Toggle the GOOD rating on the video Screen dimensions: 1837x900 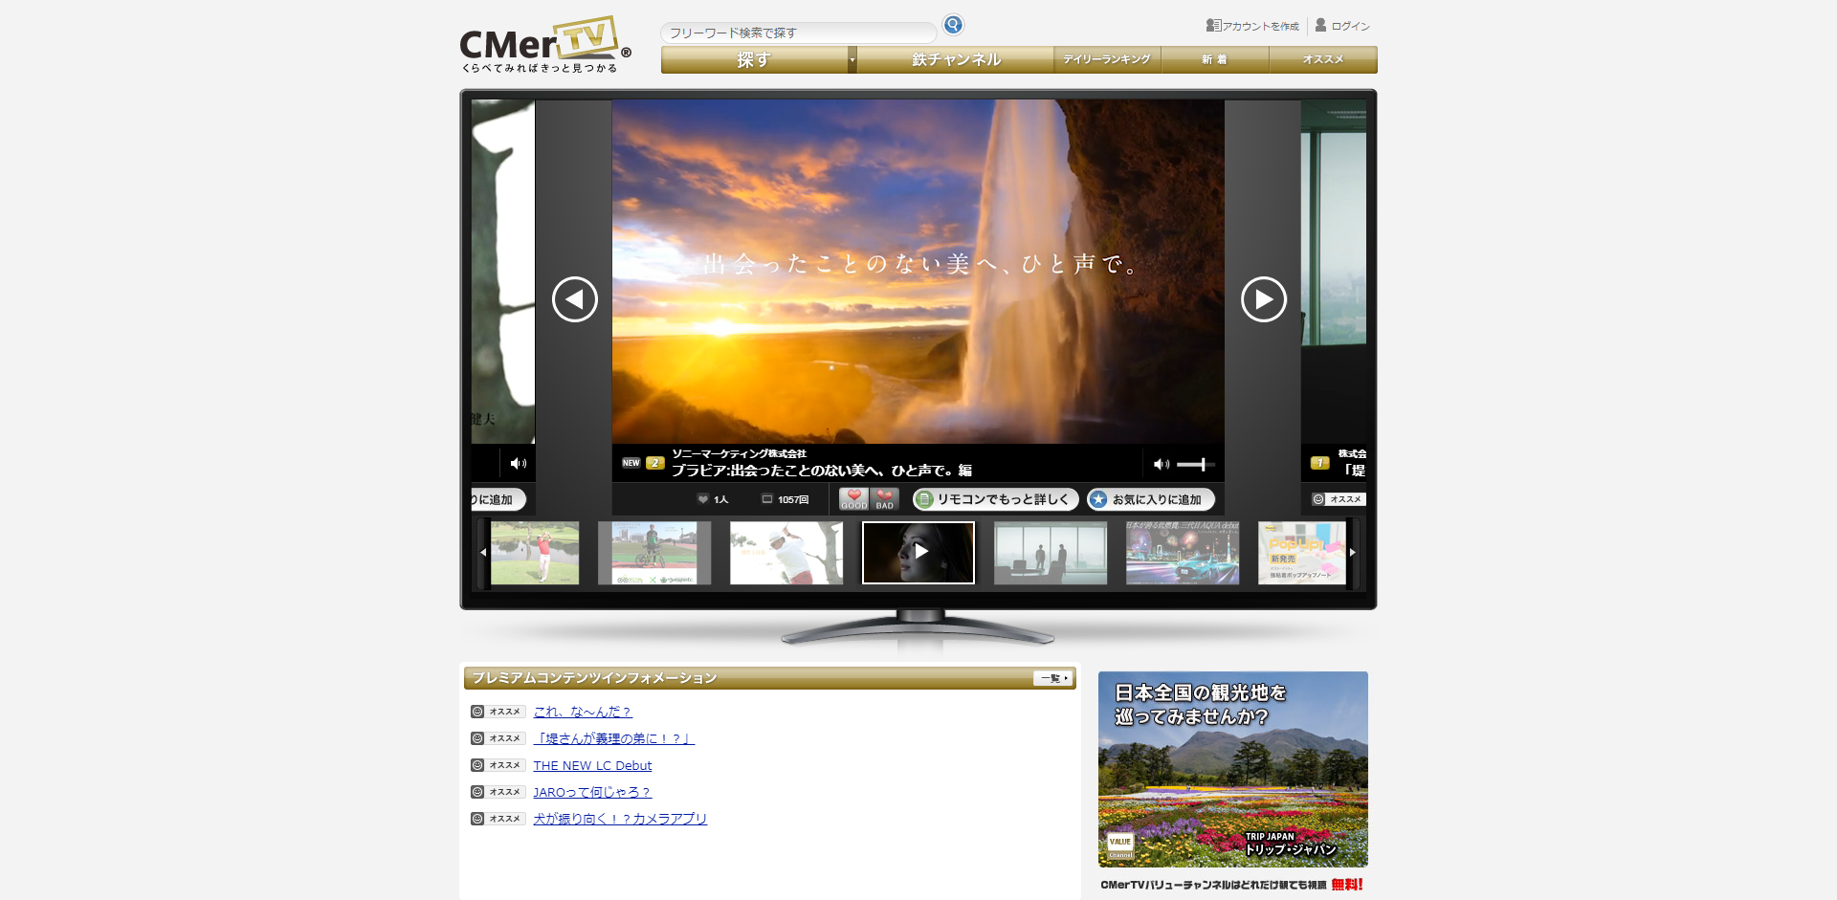coord(852,497)
